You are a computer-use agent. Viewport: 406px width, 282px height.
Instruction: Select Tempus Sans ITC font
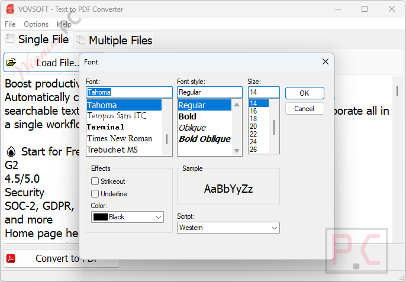coord(124,116)
